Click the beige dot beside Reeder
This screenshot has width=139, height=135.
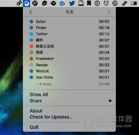[31, 65]
